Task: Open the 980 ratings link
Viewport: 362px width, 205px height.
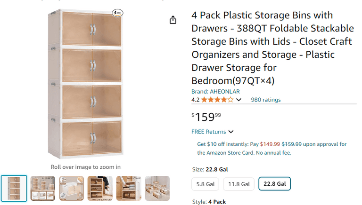Action: (266, 100)
